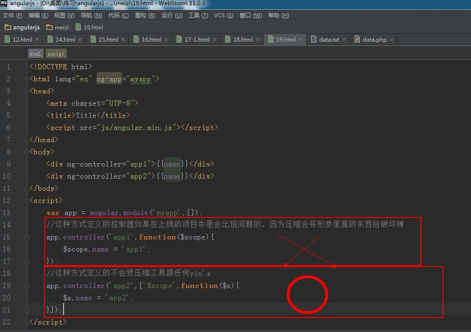471x332 pixels.
Task: Open the 窗口 (W) menu
Action: click(x=250, y=15)
